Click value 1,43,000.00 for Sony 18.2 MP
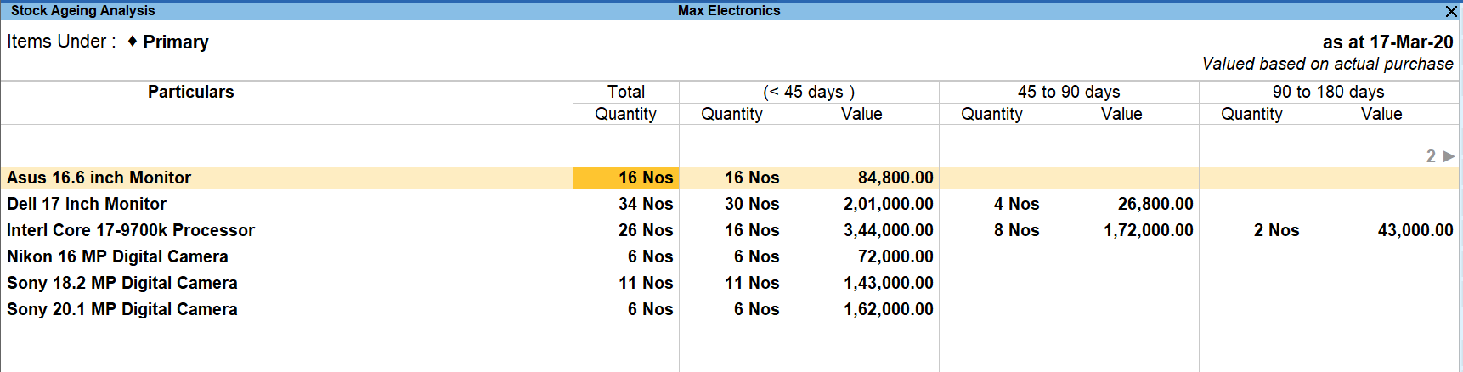The image size is (1463, 372). point(888,283)
